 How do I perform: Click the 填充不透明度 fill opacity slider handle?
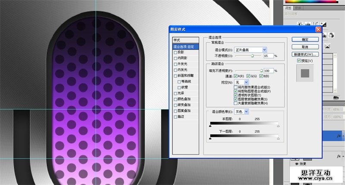click(261, 71)
